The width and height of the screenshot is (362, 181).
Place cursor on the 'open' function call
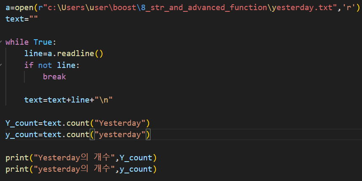click(24, 8)
